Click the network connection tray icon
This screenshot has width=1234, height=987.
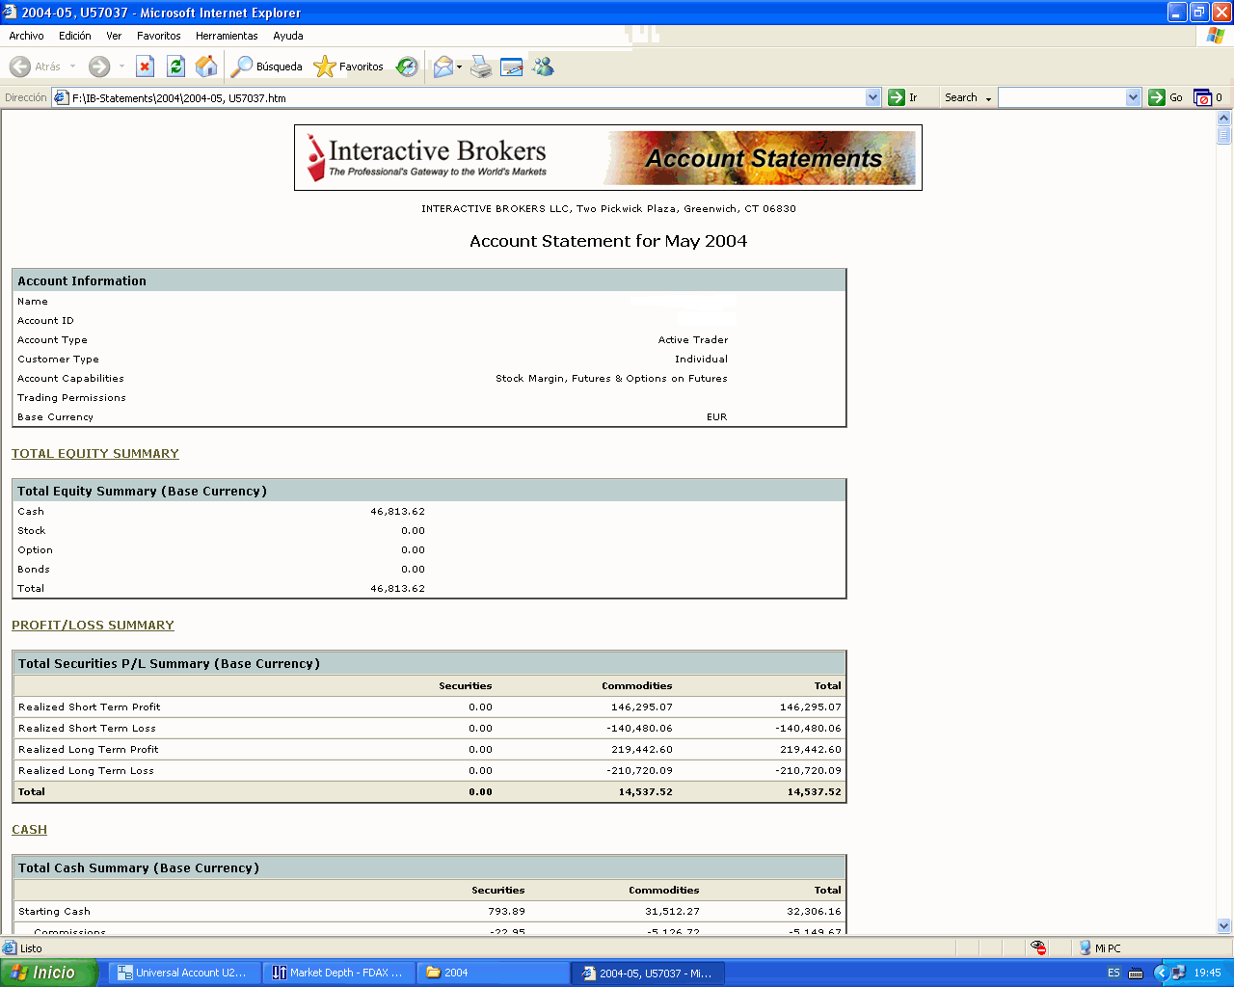(1178, 973)
